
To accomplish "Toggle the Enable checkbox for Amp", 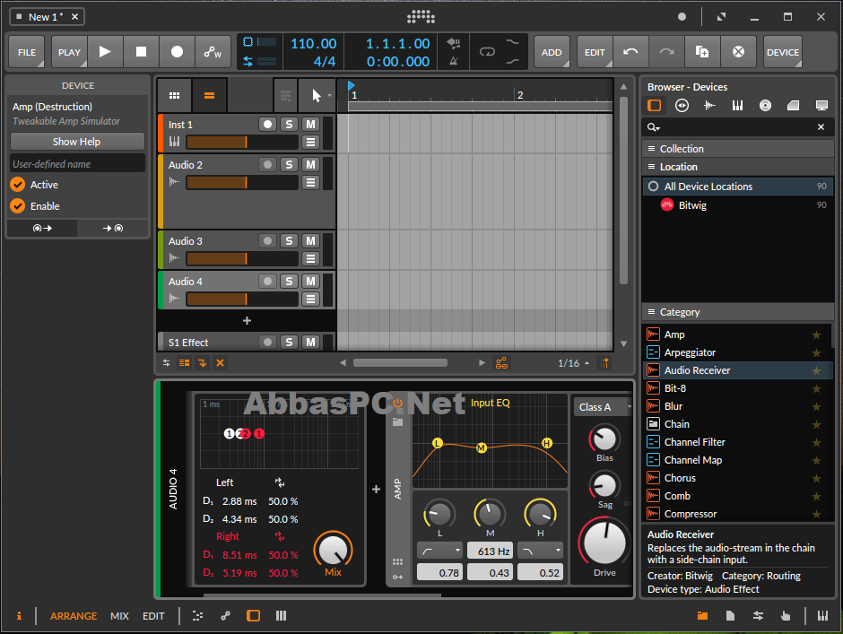I will (x=18, y=206).
